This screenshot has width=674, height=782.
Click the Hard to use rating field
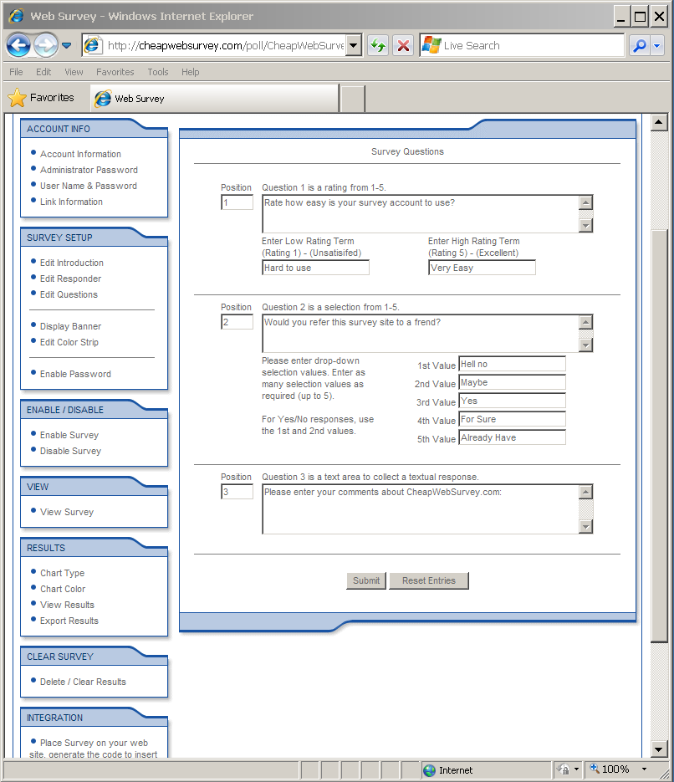pyautogui.click(x=315, y=268)
